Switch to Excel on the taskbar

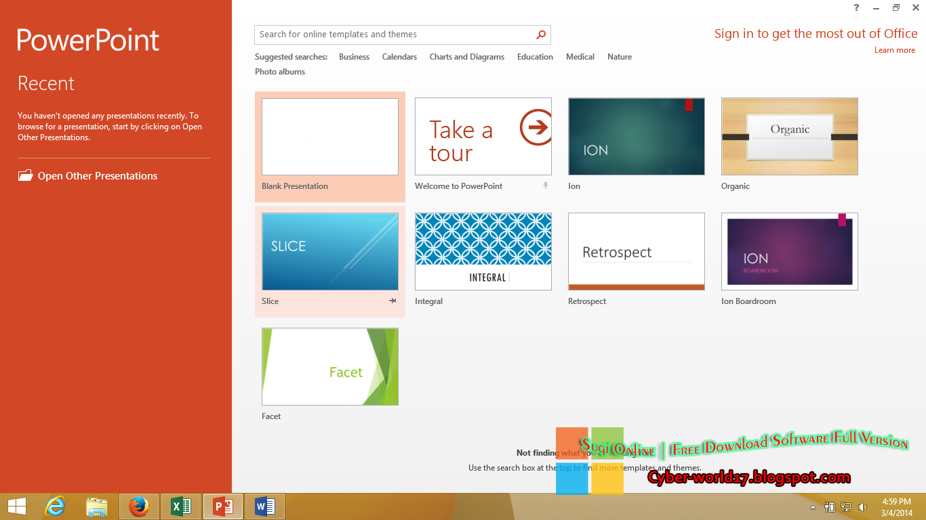pyautogui.click(x=181, y=506)
